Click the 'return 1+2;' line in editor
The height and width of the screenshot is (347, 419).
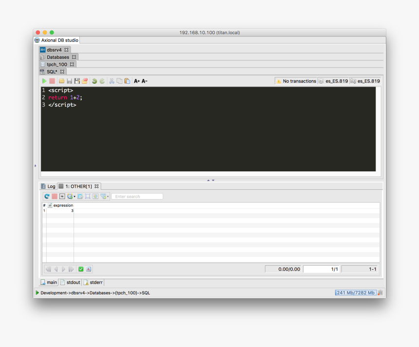(65, 97)
